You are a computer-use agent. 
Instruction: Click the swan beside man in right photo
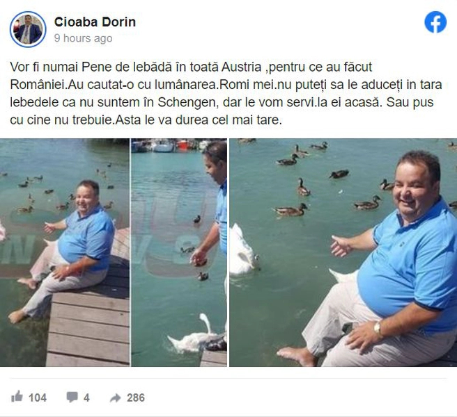point(244,250)
